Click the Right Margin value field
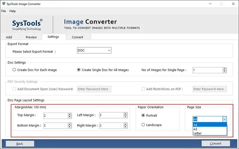 (111, 126)
